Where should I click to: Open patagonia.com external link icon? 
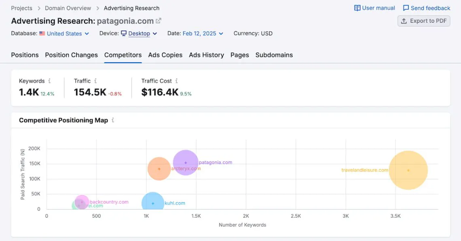click(159, 21)
